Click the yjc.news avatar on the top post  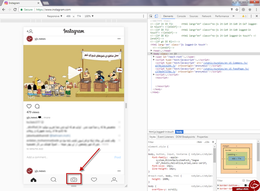(29, 39)
